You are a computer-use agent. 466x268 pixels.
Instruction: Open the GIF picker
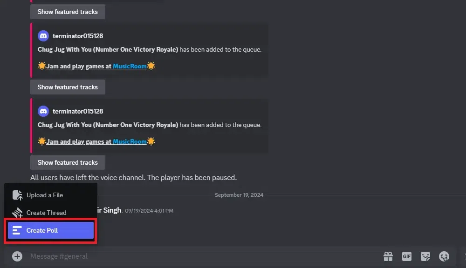tap(407, 256)
